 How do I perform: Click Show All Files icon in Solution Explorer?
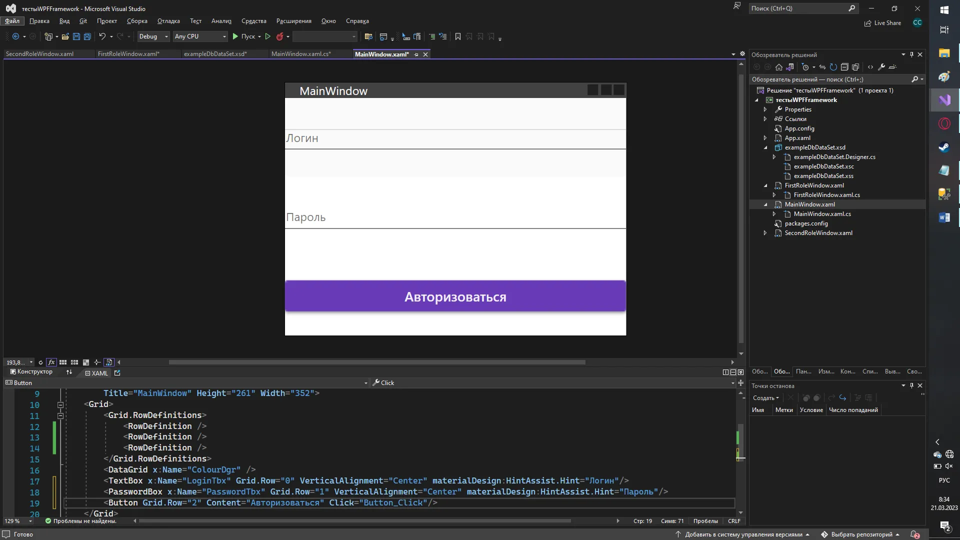[855, 67]
